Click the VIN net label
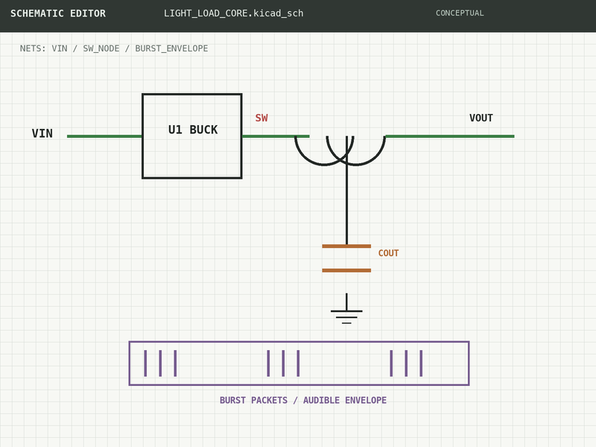This screenshot has height=447, width=596. pos(42,133)
